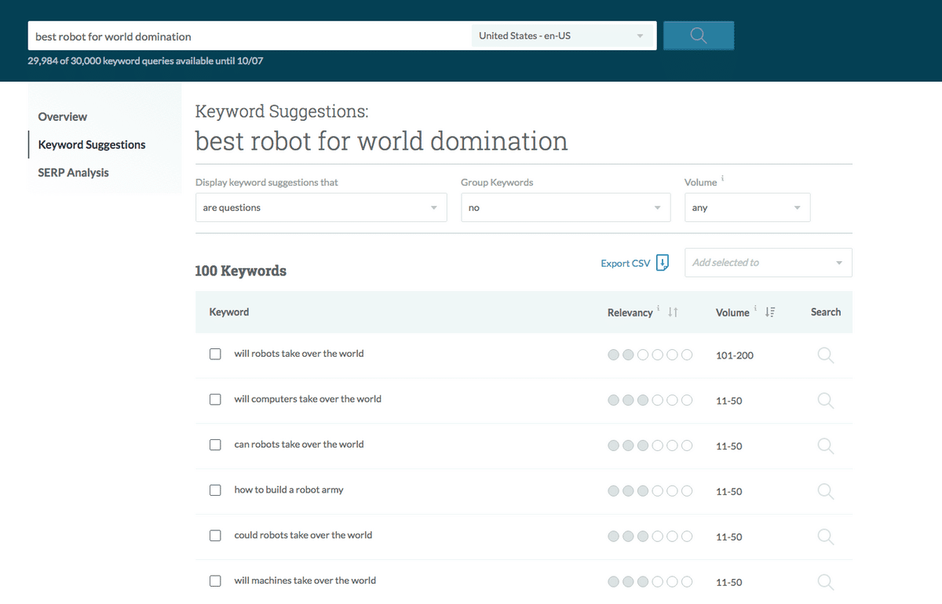Search 'will robots take over the world' magnifier
942x604 pixels.
825,355
